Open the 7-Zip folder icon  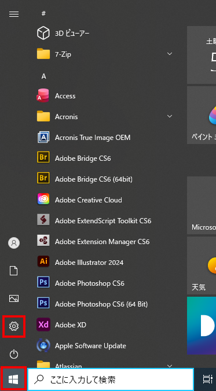[x=43, y=54]
